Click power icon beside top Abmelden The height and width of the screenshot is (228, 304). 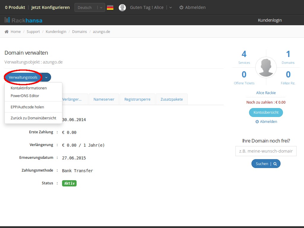[x=181, y=7]
